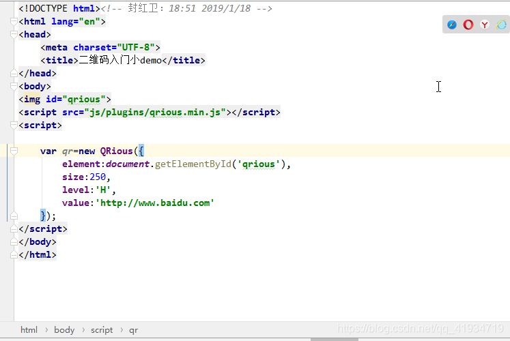The width and height of the screenshot is (510, 341).
Task: Collapse fold marker at closing /body tag
Action: (x=14, y=242)
